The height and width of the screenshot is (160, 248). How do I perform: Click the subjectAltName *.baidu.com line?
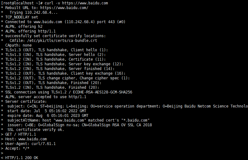click(x=78, y=120)
